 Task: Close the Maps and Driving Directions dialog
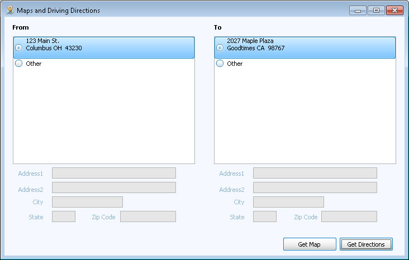(394, 10)
